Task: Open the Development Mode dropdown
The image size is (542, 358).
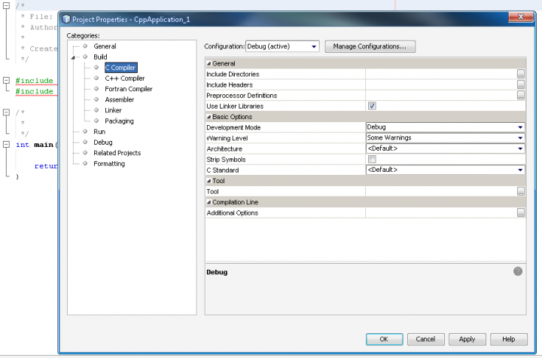Action: point(445,127)
